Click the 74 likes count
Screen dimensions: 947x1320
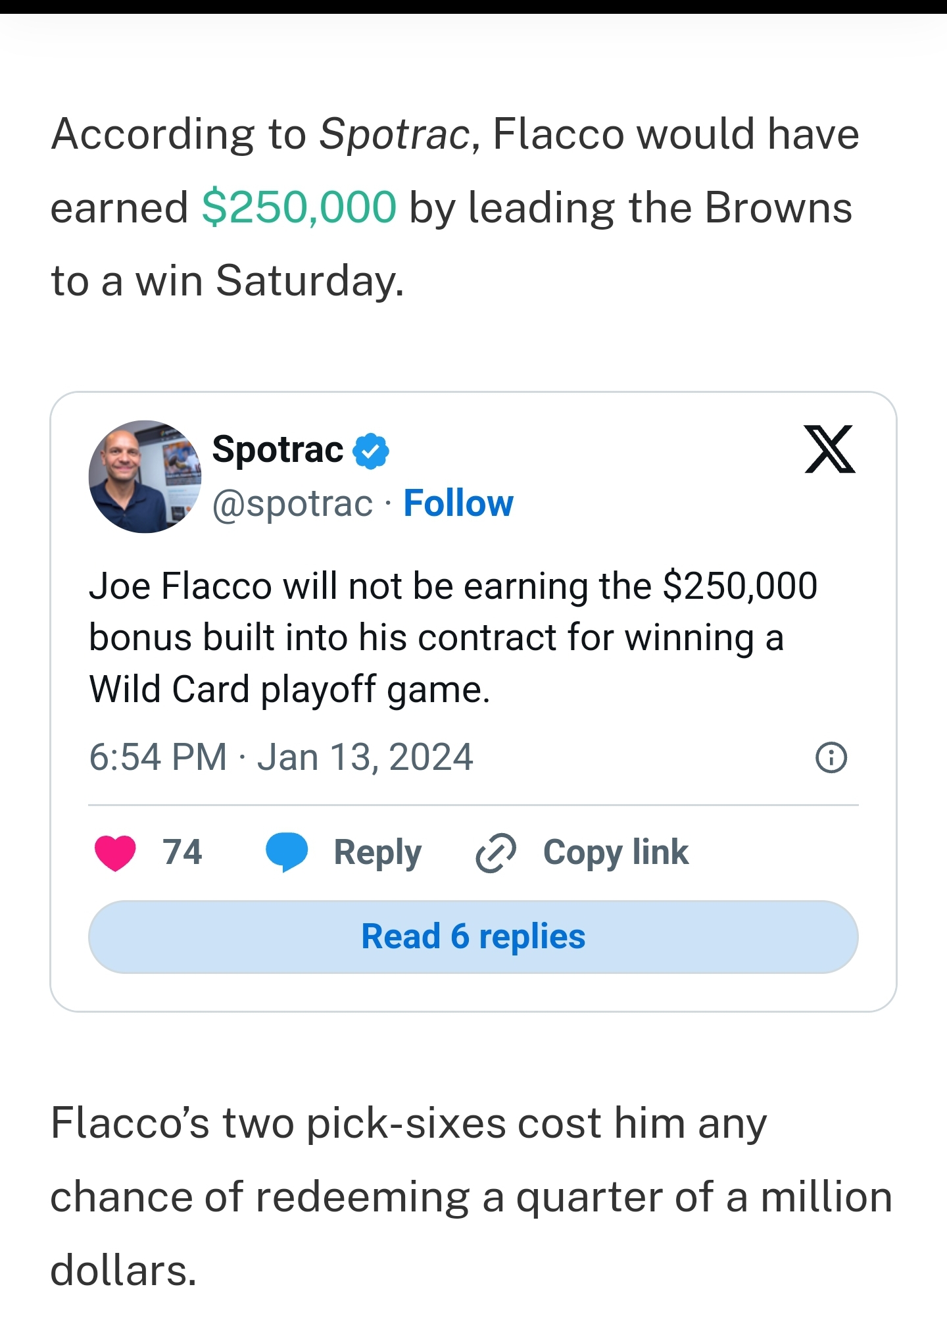pos(182,852)
